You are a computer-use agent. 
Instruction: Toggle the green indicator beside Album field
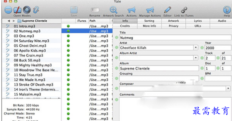(x=116, y=68)
